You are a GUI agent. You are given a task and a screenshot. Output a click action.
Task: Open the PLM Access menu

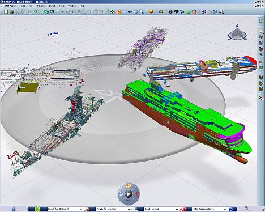(11, 6)
